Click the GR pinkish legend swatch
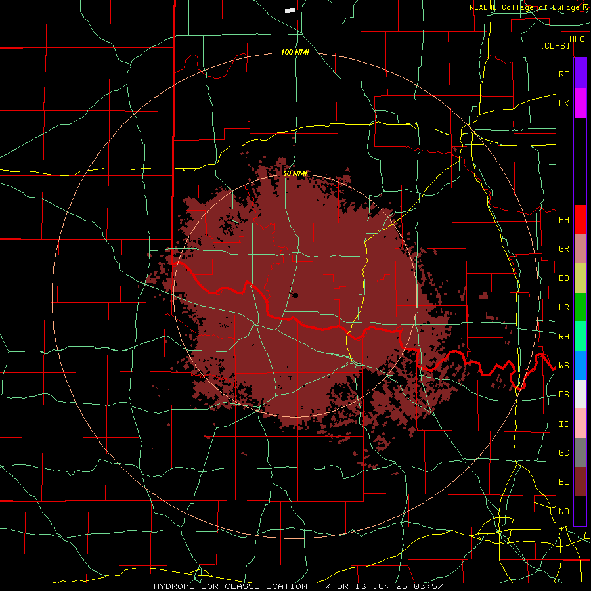The height and width of the screenshot is (591, 591). tap(580, 249)
